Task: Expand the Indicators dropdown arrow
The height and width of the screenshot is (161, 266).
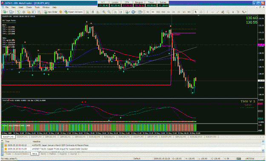Action: [129, 12]
